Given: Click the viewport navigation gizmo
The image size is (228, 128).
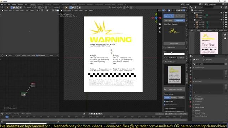Looking at the screenshot, I should click(156, 18).
